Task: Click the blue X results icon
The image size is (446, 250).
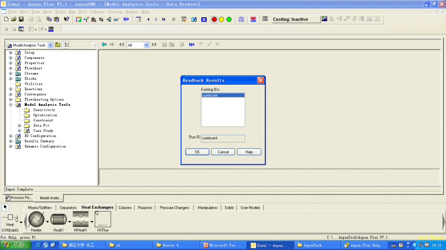Action: [x=204, y=19]
